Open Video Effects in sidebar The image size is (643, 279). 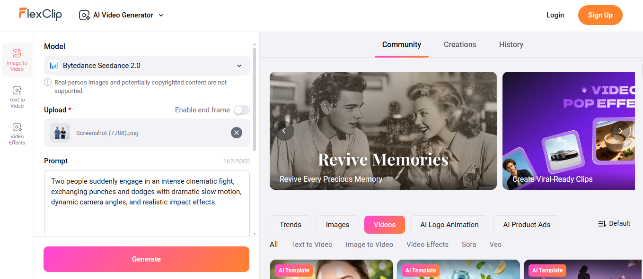click(17, 134)
